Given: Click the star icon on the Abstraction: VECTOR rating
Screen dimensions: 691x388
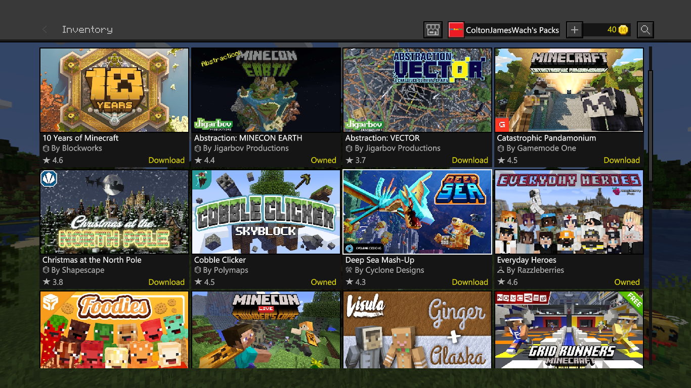Looking at the screenshot, I should pyautogui.click(x=350, y=161).
